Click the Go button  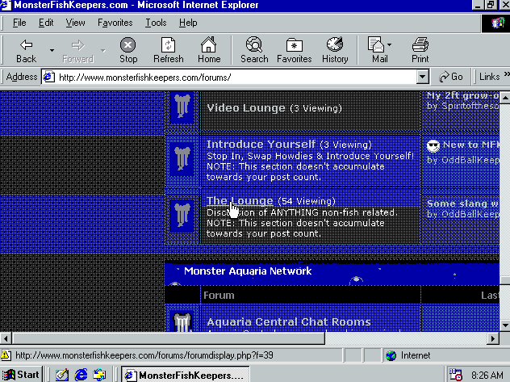coord(451,77)
